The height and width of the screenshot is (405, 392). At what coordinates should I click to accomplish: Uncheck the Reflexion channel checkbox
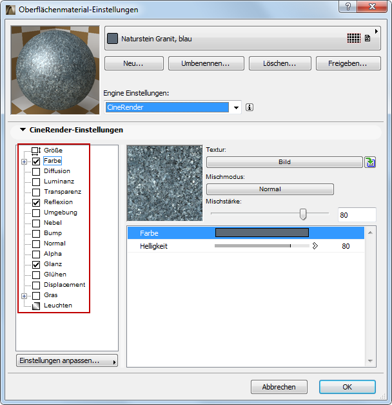36,203
